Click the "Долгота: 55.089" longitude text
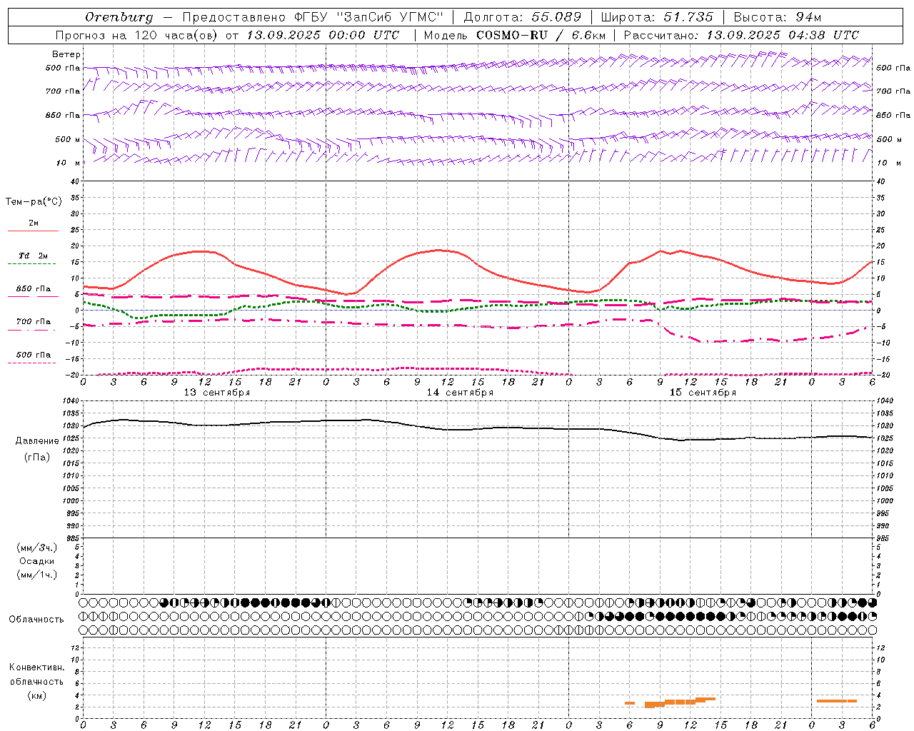 click(x=523, y=17)
